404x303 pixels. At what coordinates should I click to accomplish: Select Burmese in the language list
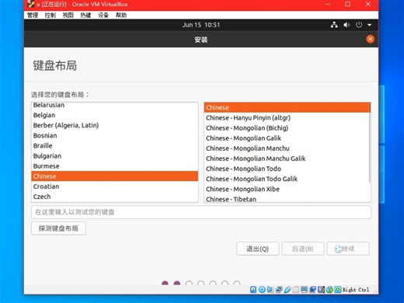[x=115, y=166]
